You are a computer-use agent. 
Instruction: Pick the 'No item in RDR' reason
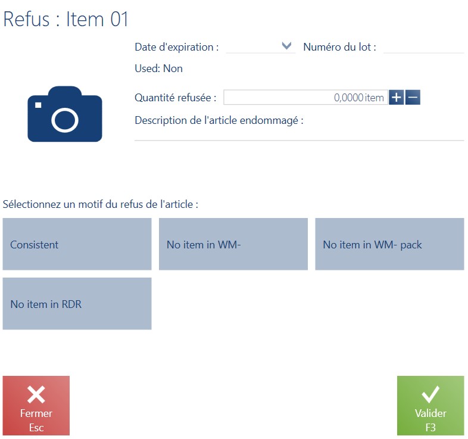pos(77,304)
